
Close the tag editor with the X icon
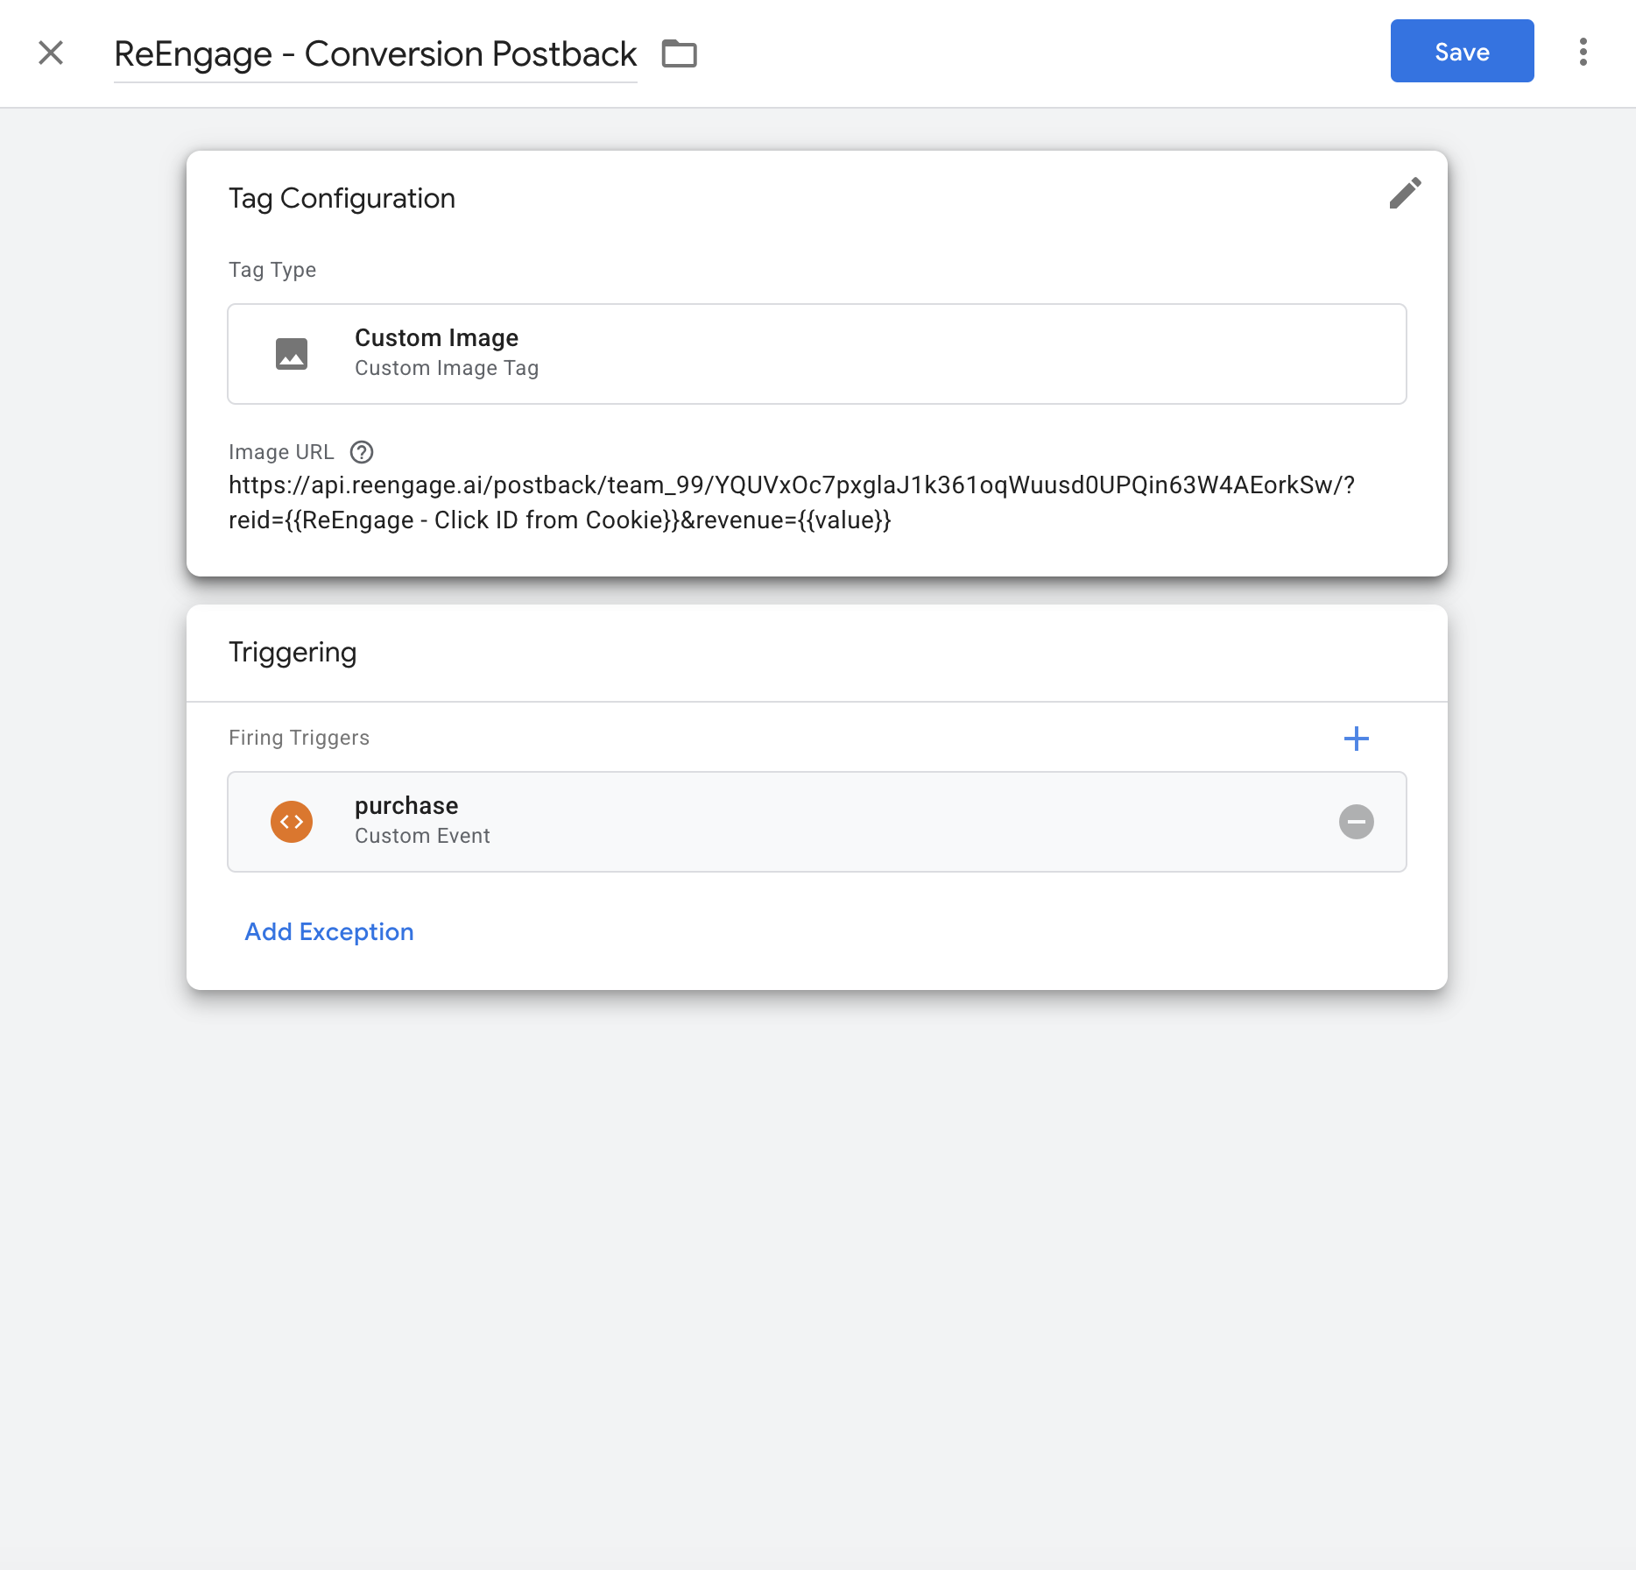coord(51,53)
